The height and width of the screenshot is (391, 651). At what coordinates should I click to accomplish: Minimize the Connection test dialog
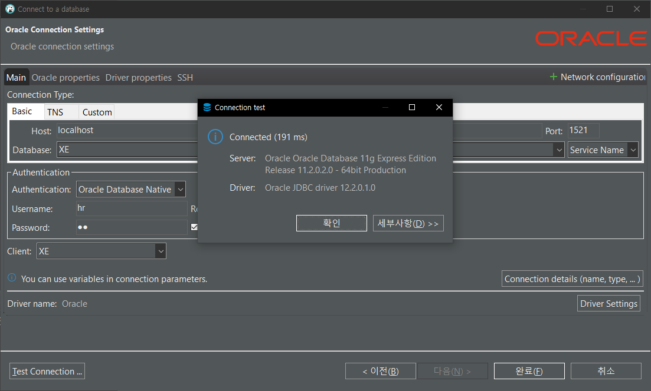click(x=385, y=107)
